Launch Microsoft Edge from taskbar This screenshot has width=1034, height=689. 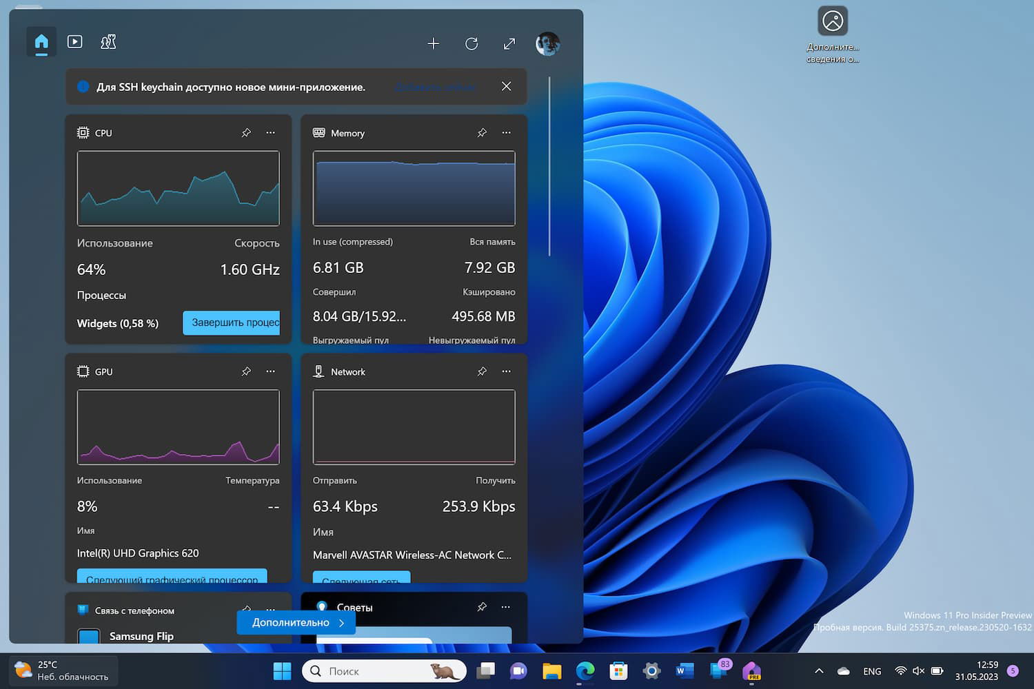click(585, 671)
